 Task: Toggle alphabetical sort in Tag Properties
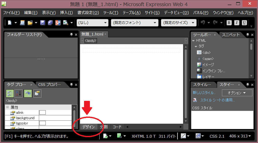coord(19,93)
